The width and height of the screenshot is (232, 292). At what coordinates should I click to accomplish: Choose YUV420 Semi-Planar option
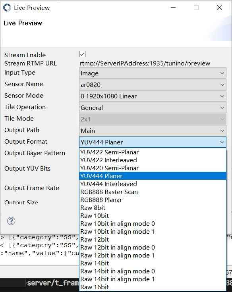pos(153,168)
